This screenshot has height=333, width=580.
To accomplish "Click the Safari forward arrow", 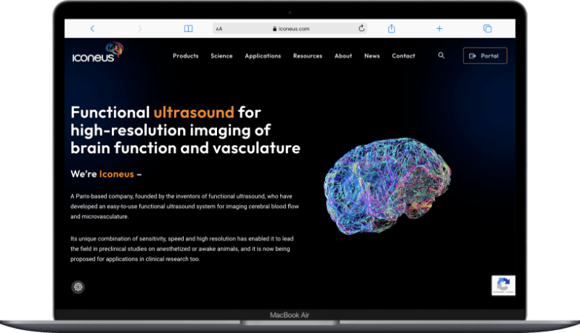I will click(140, 28).
